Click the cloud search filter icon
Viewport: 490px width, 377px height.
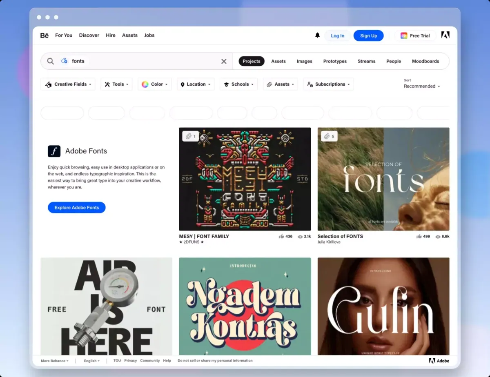pyautogui.click(x=64, y=61)
